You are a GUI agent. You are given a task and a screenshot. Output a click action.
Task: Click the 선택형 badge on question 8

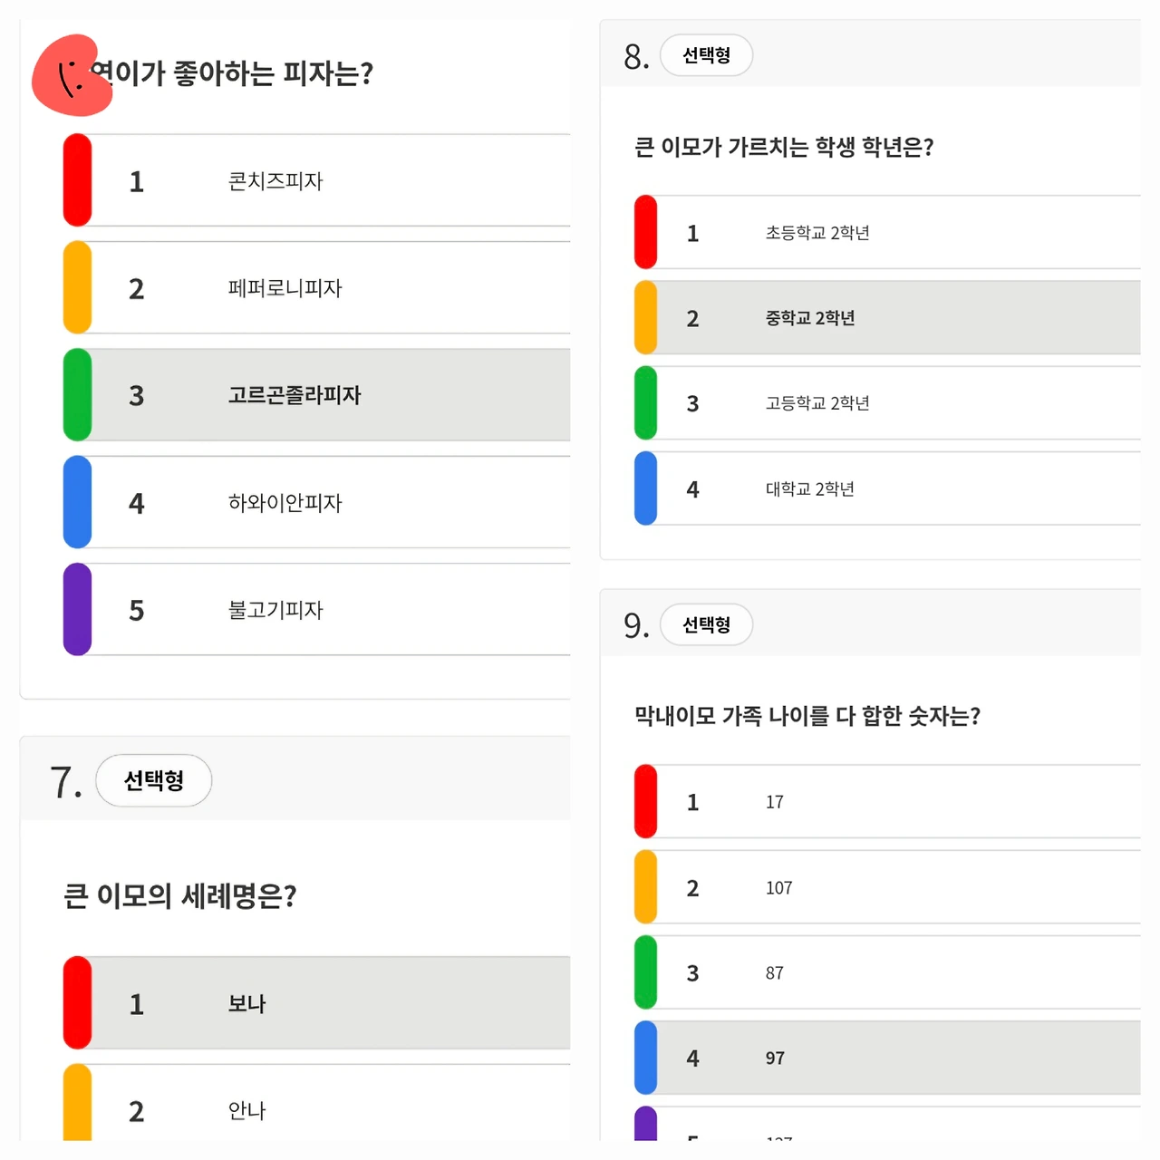click(706, 55)
